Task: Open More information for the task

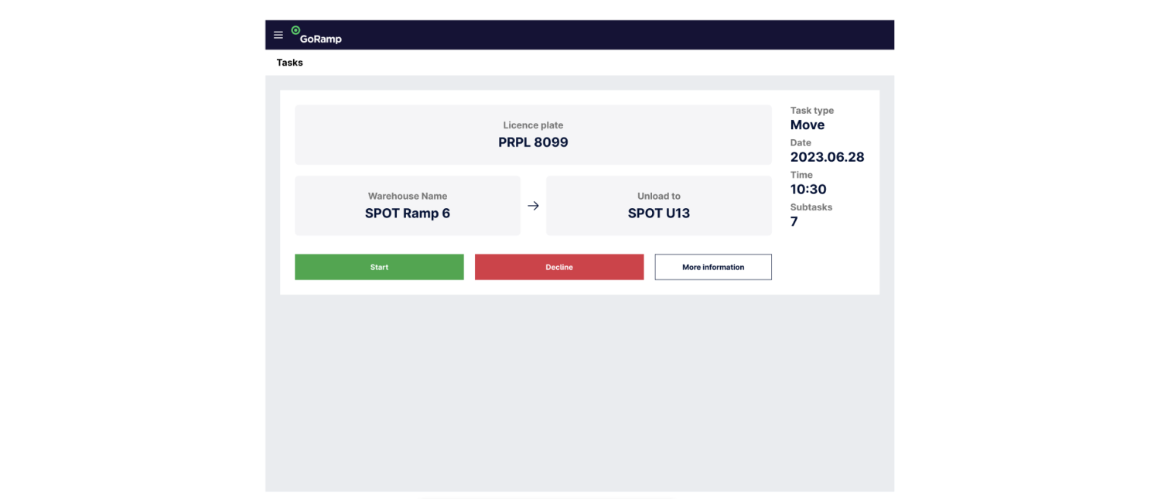Action: pos(712,267)
